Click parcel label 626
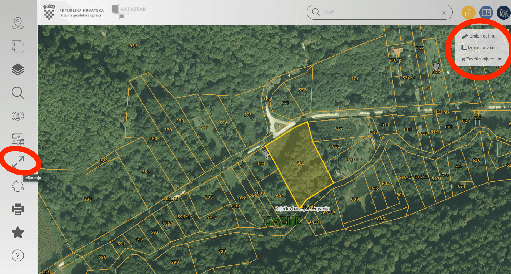The image size is (511, 274). pyautogui.click(x=476, y=160)
